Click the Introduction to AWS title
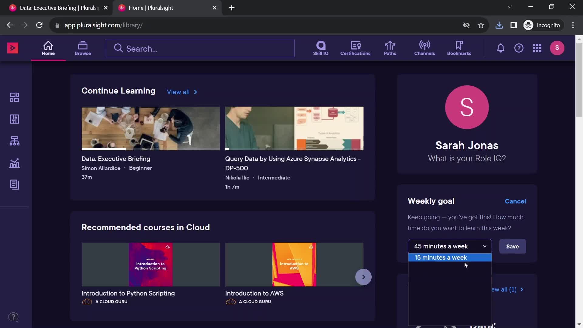The width and height of the screenshot is (583, 328). click(x=254, y=293)
